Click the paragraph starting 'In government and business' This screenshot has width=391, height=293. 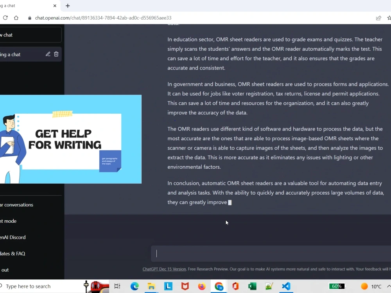click(x=278, y=98)
